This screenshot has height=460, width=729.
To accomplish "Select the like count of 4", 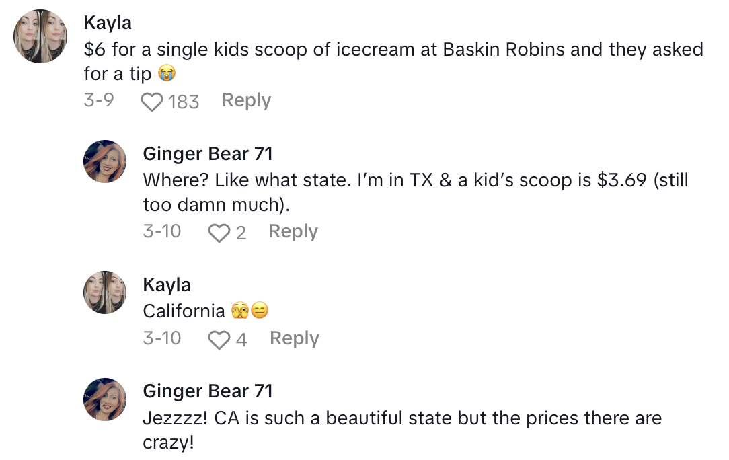I will pyautogui.click(x=241, y=340).
